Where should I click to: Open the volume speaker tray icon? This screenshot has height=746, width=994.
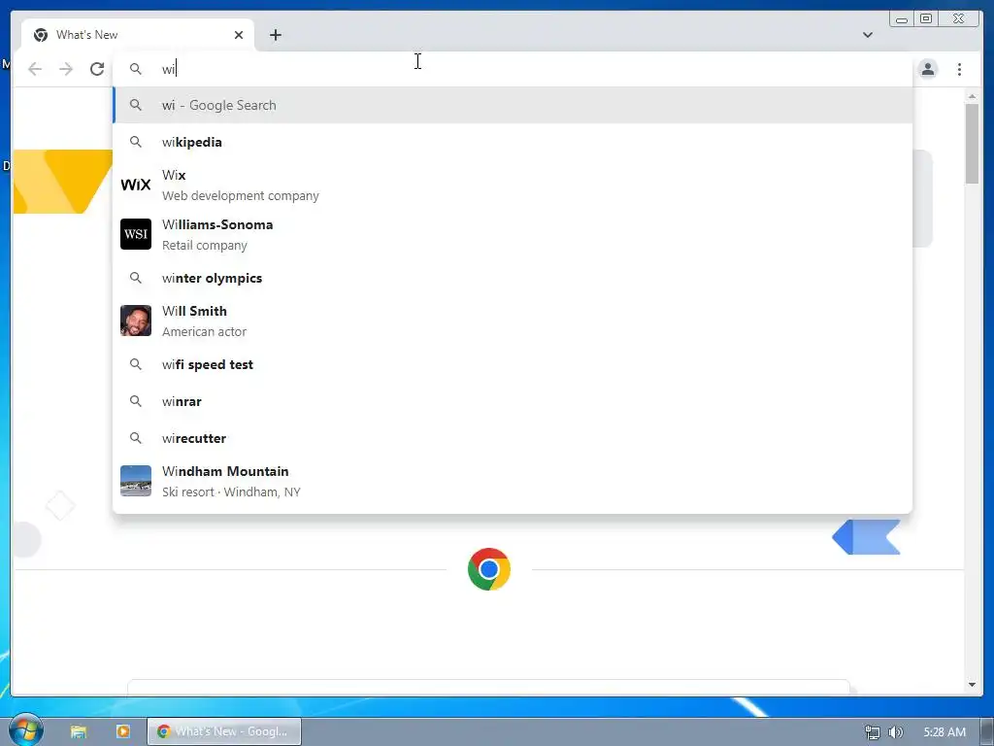(x=896, y=732)
